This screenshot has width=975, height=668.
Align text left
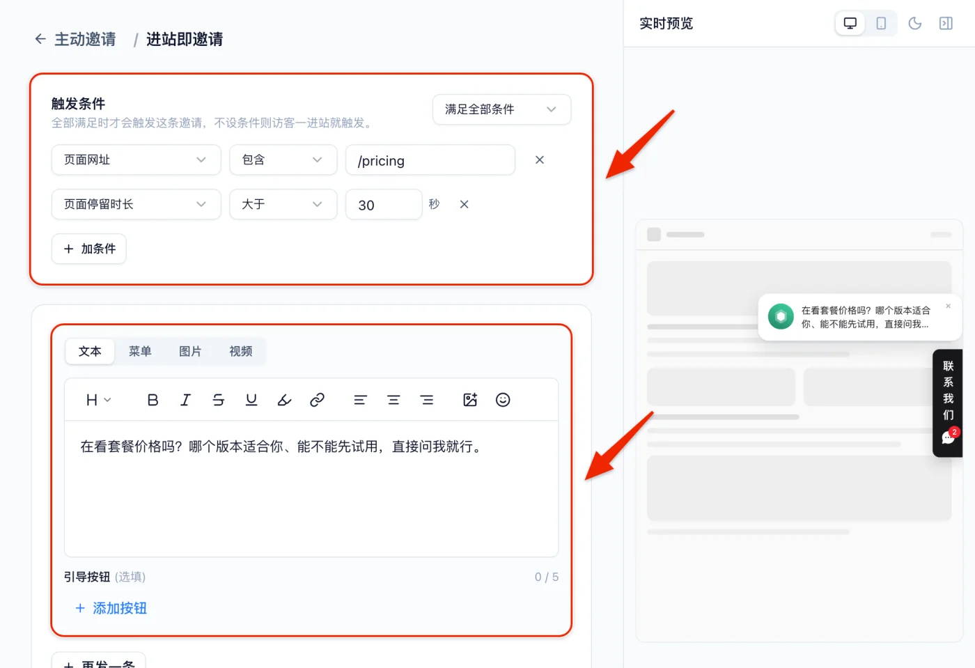pos(360,400)
